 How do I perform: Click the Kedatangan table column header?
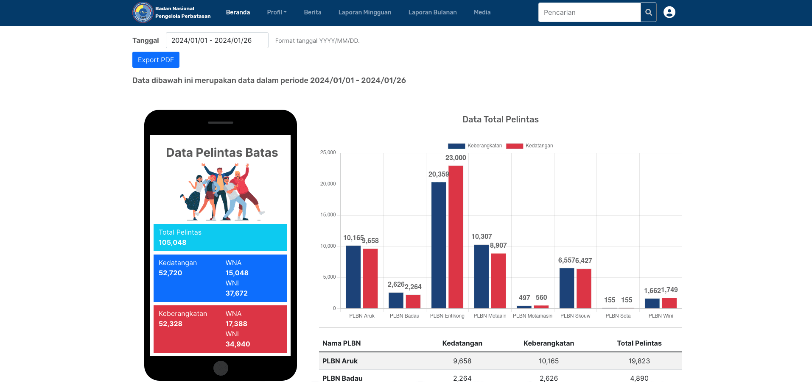tap(462, 343)
